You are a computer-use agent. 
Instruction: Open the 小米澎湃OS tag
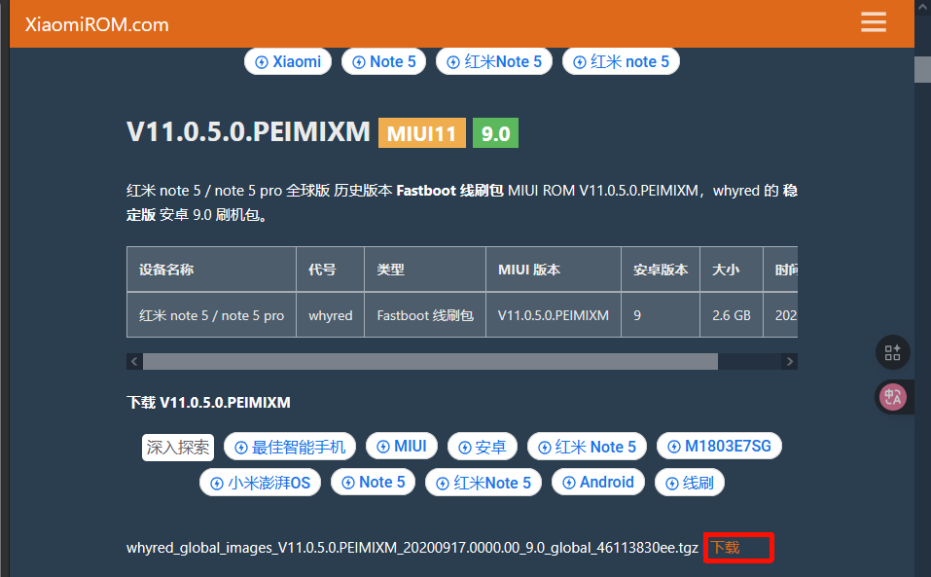click(x=260, y=483)
